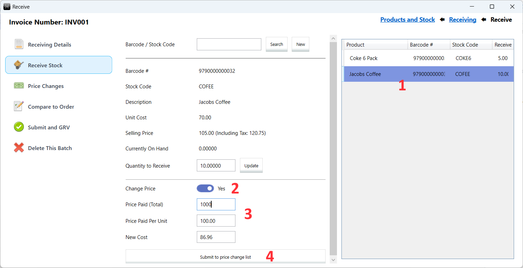The image size is (523, 268).
Task: Click the COKE6 stock code cell
Action: [463, 58]
